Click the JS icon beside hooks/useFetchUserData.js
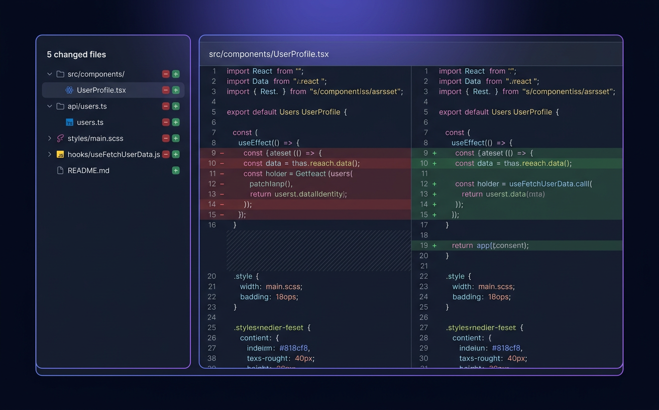This screenshot has height=410, width=659. (60, 155)
